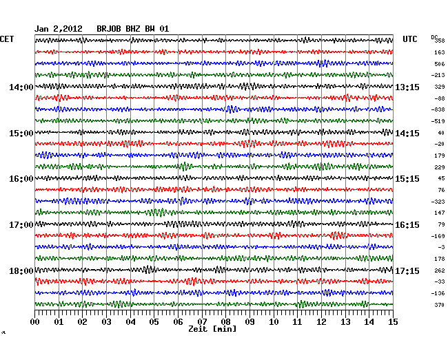The width and height of the screenshot is (448, 340).
Task: Select the DC offset value -519
Action: (x=438, y=121)
